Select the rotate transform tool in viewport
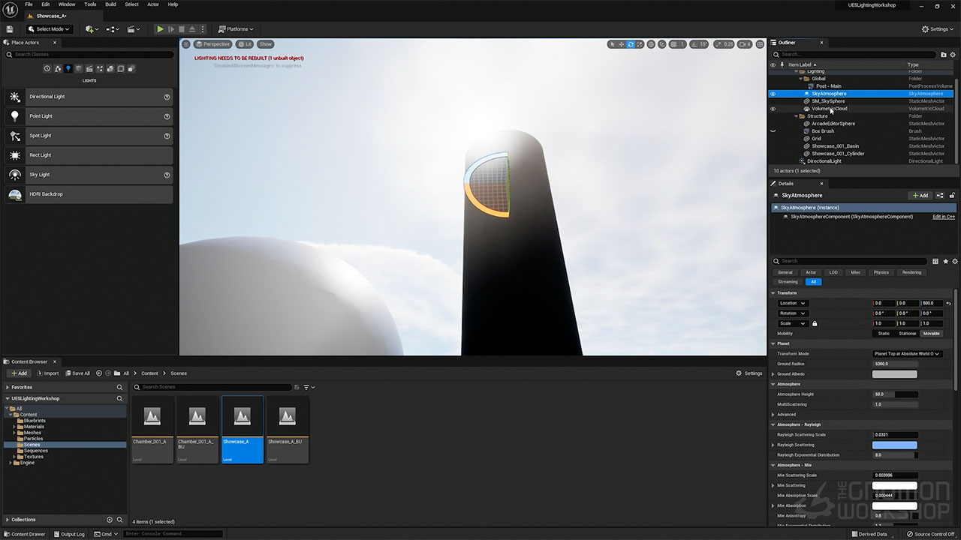 coord(631,44)
